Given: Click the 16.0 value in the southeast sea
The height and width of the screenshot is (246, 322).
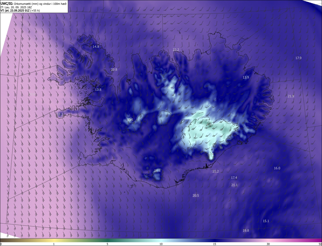Looking at the screenshot, I should 277,168.
